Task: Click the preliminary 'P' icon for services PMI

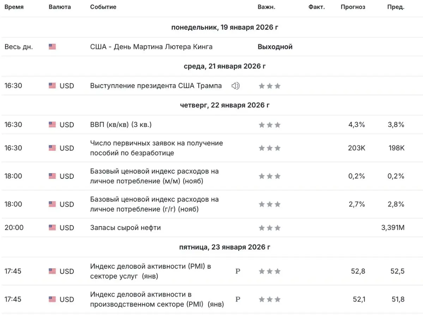Action: tap(238, 271)
